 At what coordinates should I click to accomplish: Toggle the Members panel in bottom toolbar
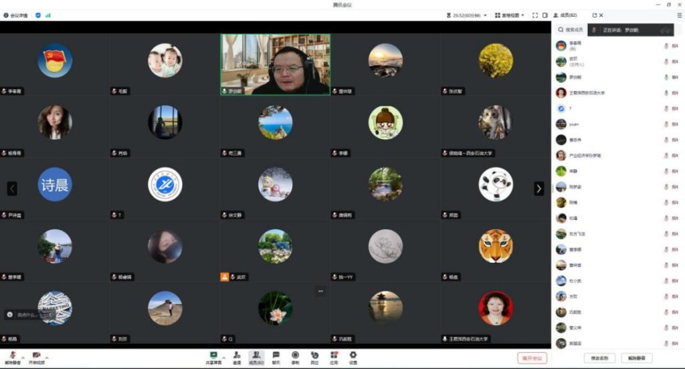click(x=256, y=356)
